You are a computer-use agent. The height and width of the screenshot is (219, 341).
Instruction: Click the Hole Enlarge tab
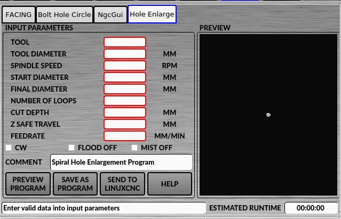tap(152, 14)
